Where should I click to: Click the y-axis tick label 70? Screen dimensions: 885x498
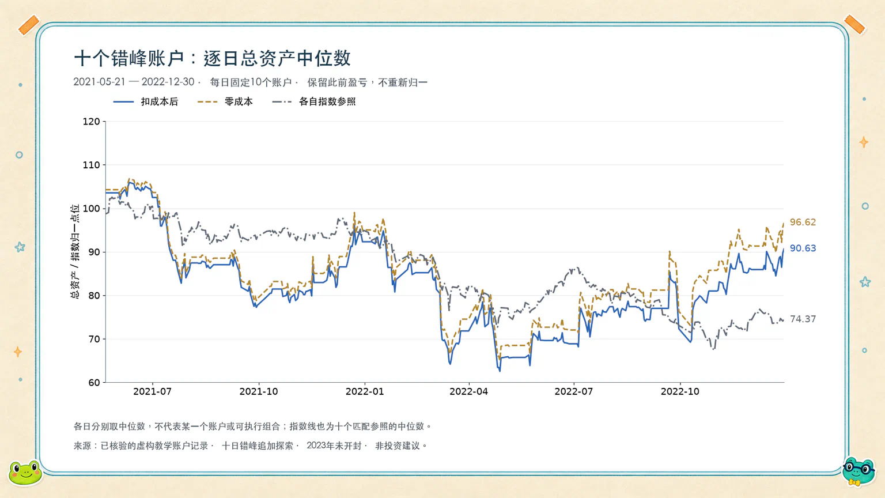(94, 339)
